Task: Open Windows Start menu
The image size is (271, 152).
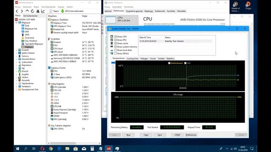Action: point(18,149)
